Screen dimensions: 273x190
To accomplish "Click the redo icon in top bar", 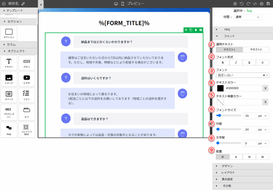I will tap(248, 4).
